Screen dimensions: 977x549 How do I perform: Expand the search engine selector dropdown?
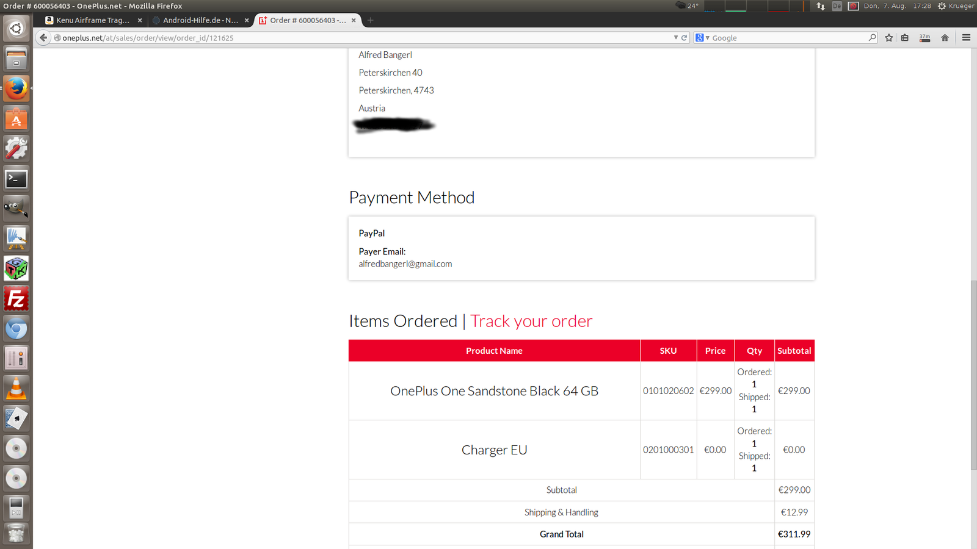[702, 38]
